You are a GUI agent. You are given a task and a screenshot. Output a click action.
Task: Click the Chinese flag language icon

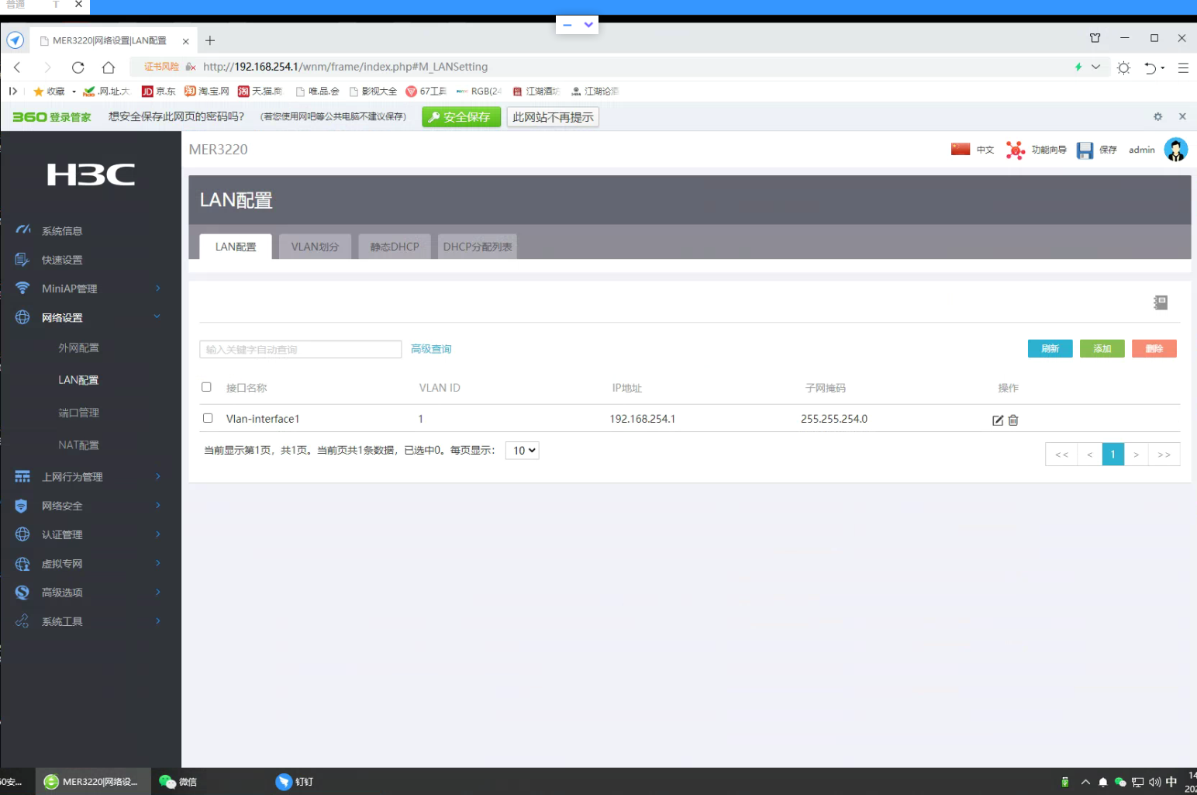961,149
